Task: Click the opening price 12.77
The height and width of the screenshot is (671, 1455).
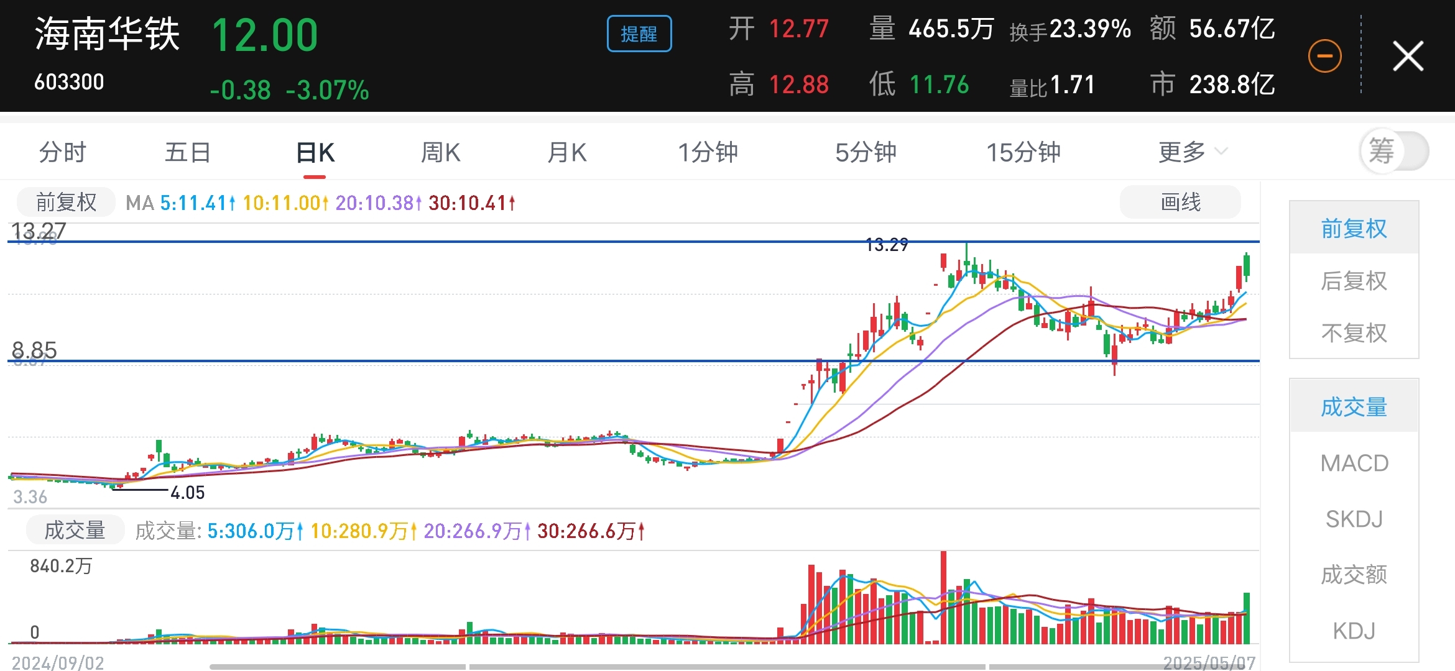Action: (799, 29)
